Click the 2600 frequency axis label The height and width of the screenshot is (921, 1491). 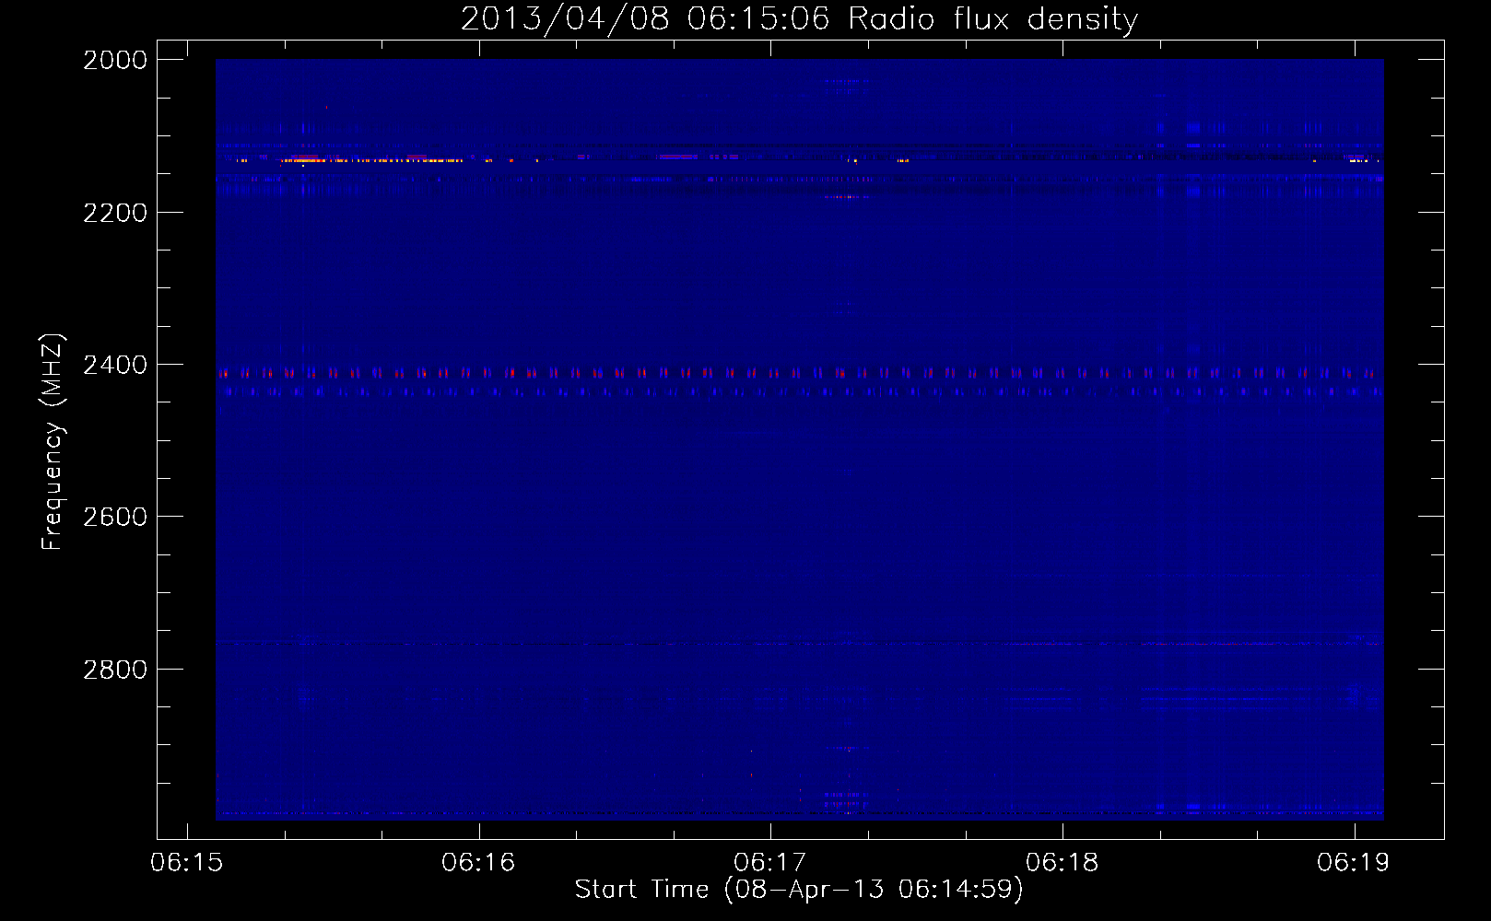[115, 517]
